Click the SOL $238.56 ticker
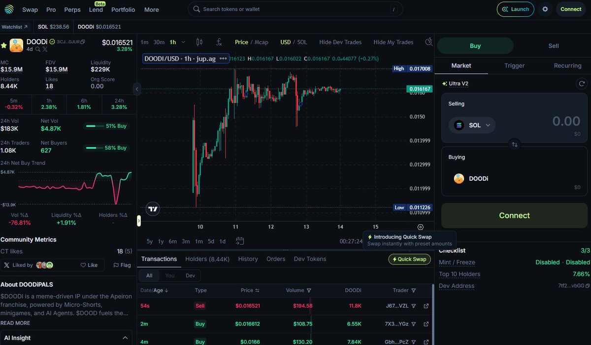 coord(54,27)
